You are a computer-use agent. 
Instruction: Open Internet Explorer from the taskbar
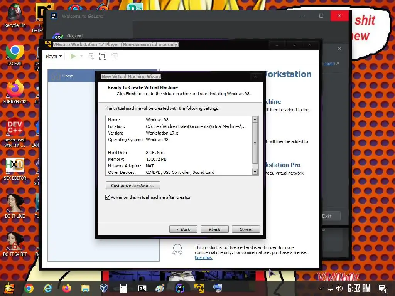click(x=47, y=288)
